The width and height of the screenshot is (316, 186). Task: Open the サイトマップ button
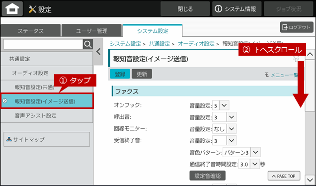point(47,139)
